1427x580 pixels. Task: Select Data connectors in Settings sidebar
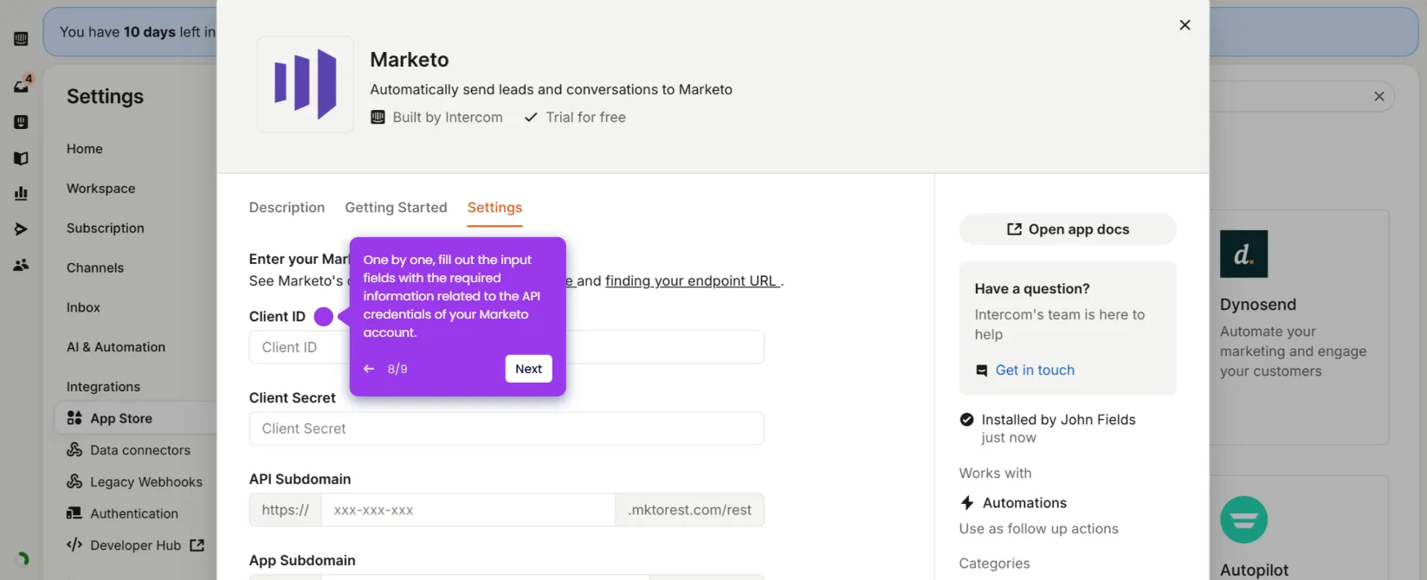(139, 450)
